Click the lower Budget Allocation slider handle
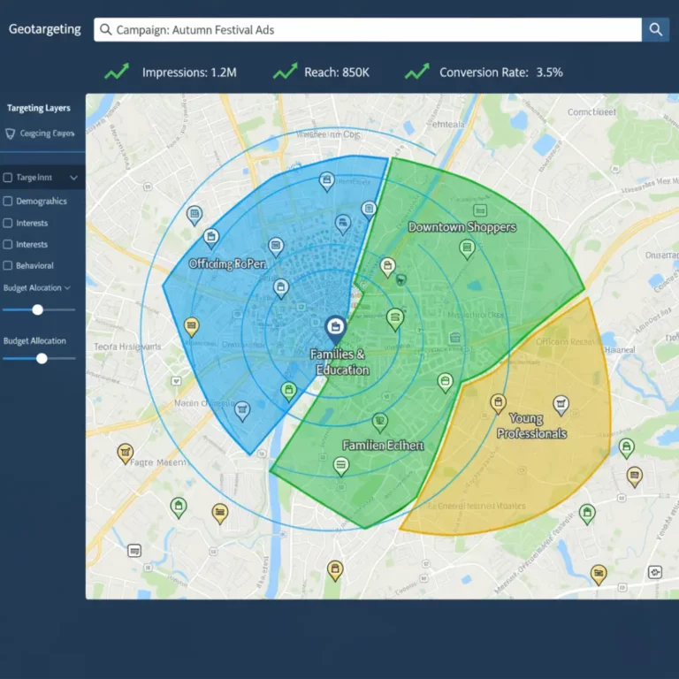Screen dimensions: 679x679 tap(42, 358)
